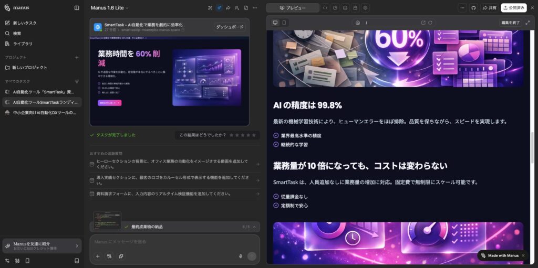Select task AI自動化ツールSmartTaskランディ…

coord(43,102)
